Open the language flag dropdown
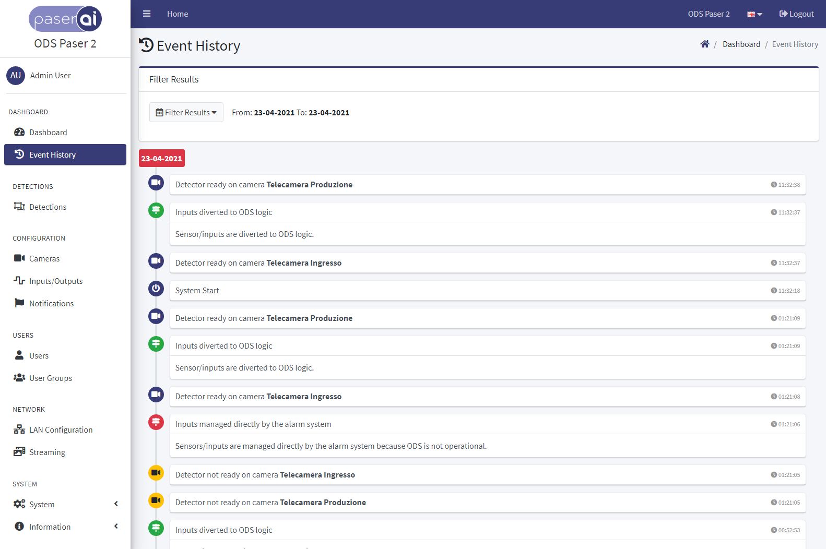 tap(754, 14)
